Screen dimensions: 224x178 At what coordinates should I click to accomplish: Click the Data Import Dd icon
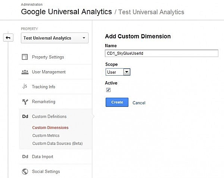pos(25,157)
